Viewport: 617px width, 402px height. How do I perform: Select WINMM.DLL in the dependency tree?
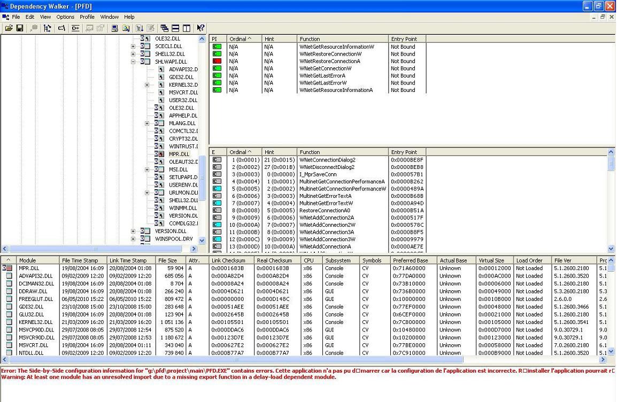click(183, 208)
